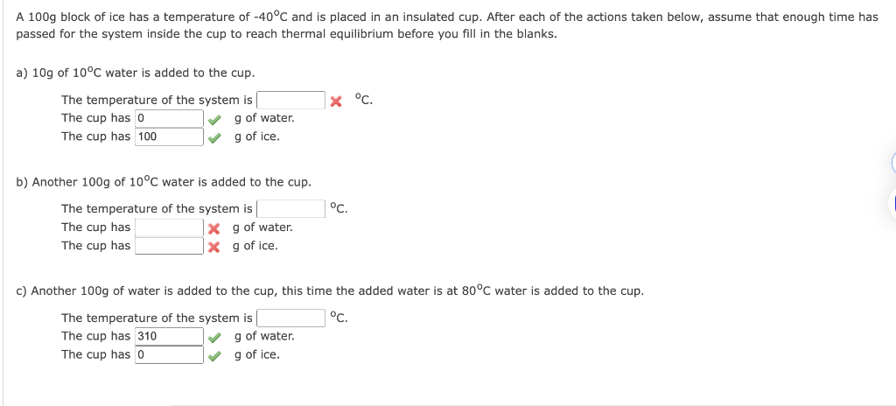This screenshot has height=406, width=896.
Task: Focus the part a temperature input box
Action: tap(290, 101)
